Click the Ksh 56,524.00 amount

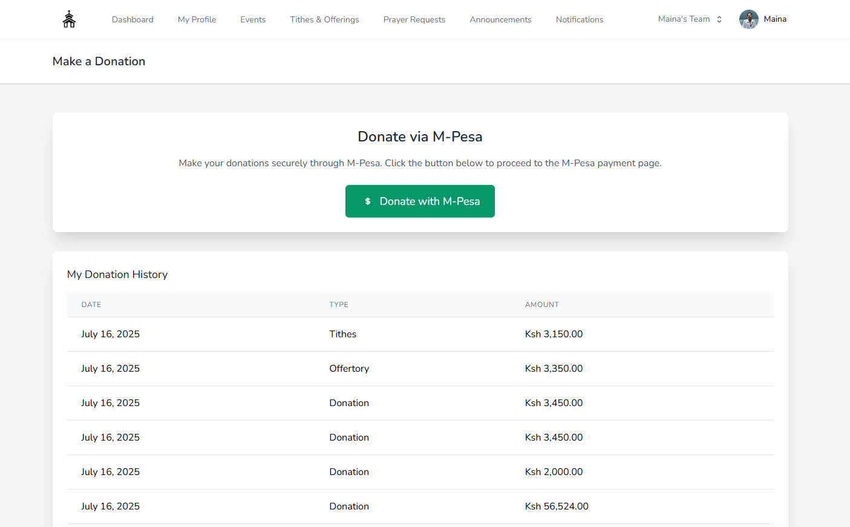tap(557, 506)
